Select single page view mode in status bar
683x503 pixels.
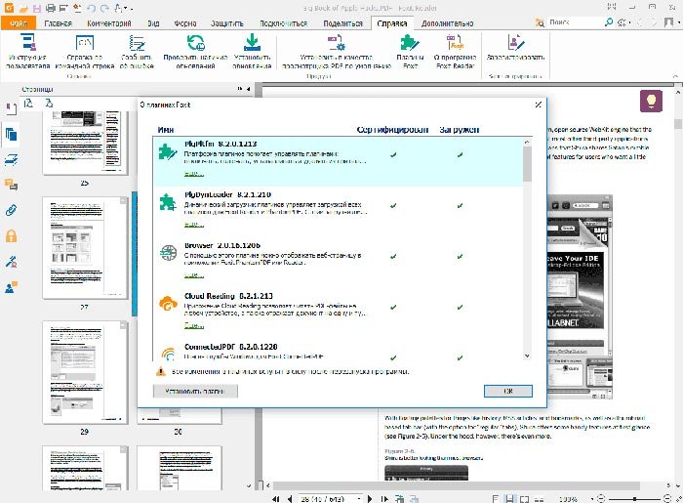pos(496,499)
